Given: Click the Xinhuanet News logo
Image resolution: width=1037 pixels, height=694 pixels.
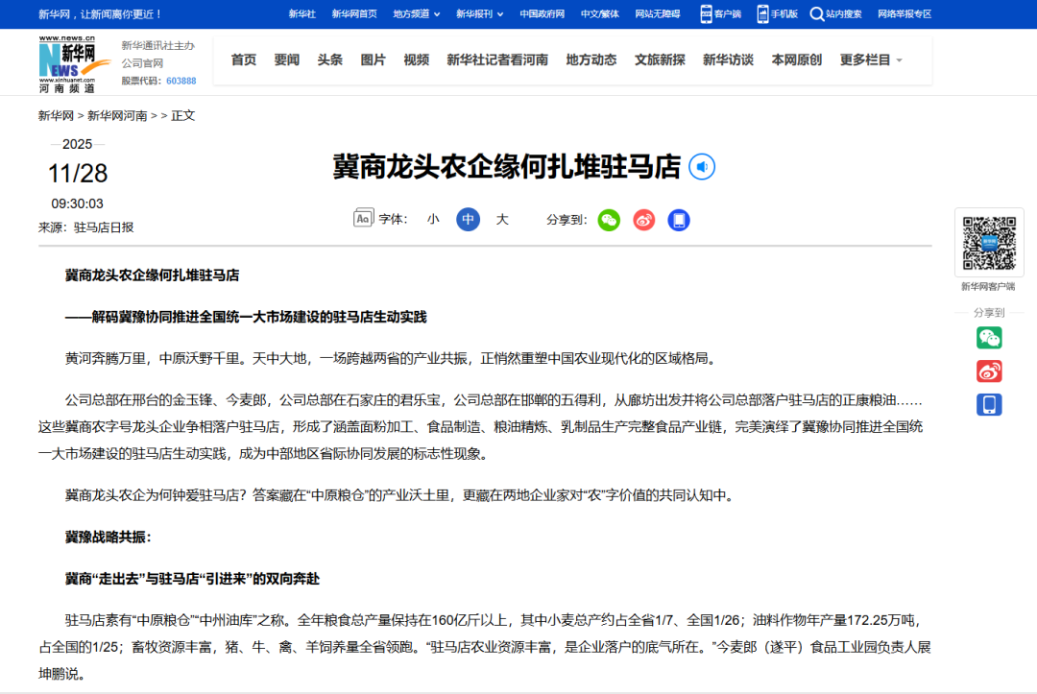Looking at the screenshot, I should [x=67, y=64].
